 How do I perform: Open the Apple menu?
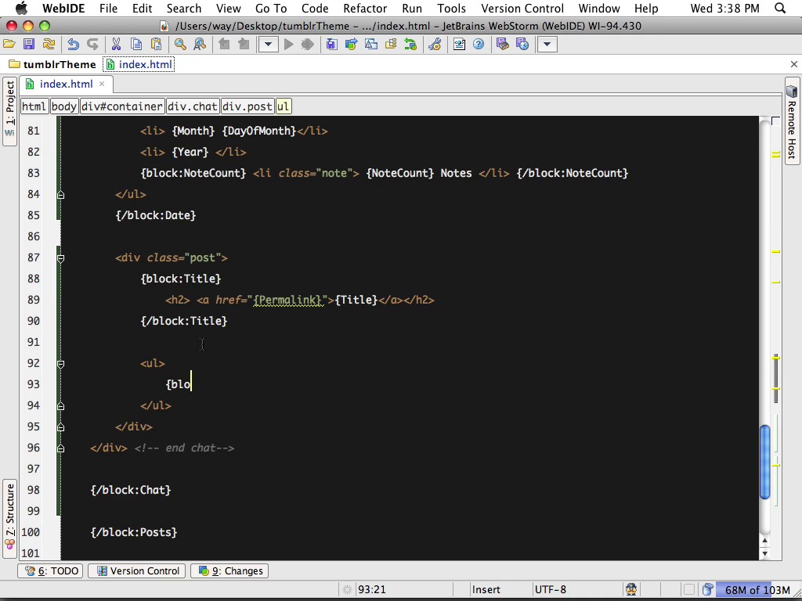pos(21,8)
